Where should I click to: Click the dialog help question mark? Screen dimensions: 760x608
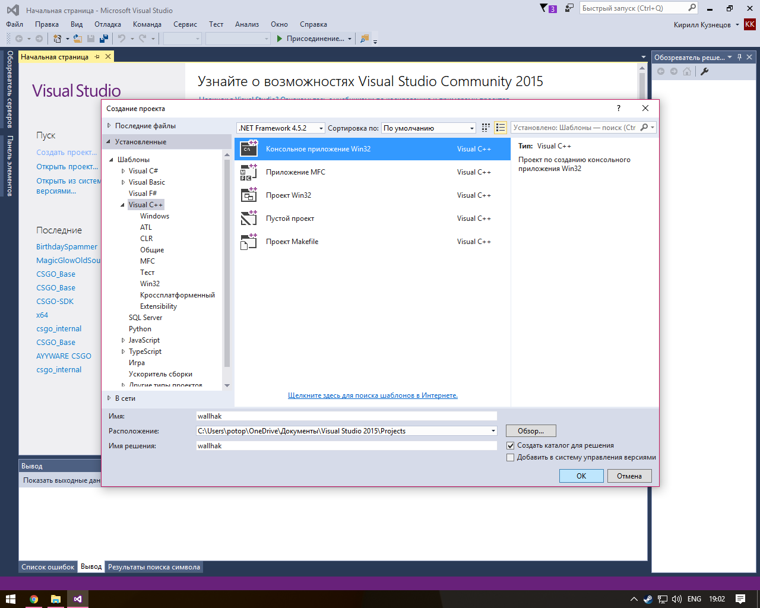[x=618, y=108]
